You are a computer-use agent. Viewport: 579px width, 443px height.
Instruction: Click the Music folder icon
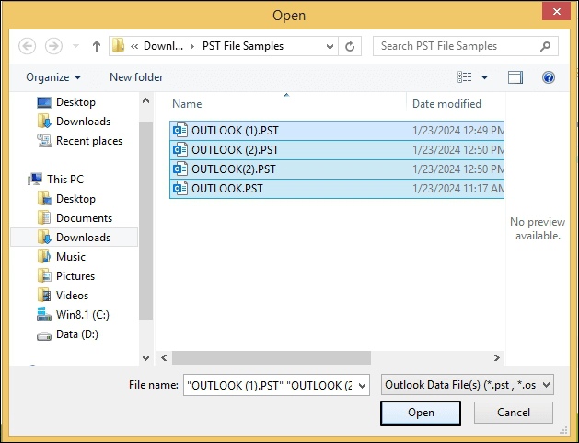pyautogui.click(x=44, y=256)
